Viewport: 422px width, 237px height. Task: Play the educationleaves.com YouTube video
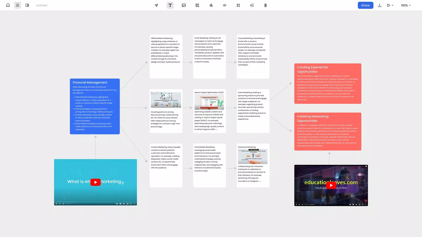pyautogui.click(x=331, y=185)
